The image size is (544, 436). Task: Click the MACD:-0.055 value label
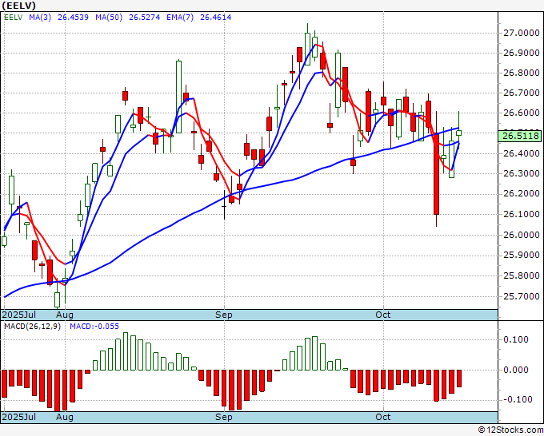click(94, 327)
